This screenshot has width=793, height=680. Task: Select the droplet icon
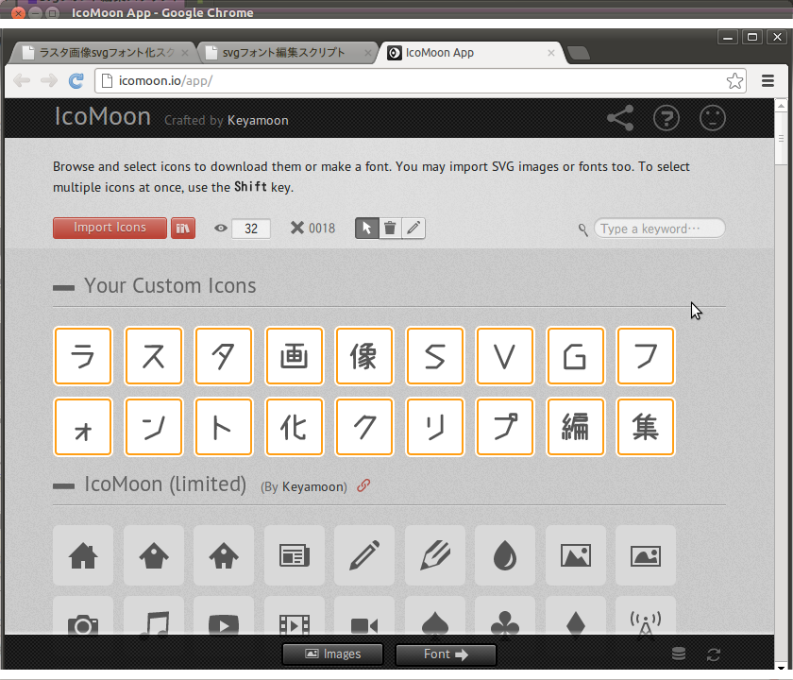[x=505, y=555]
